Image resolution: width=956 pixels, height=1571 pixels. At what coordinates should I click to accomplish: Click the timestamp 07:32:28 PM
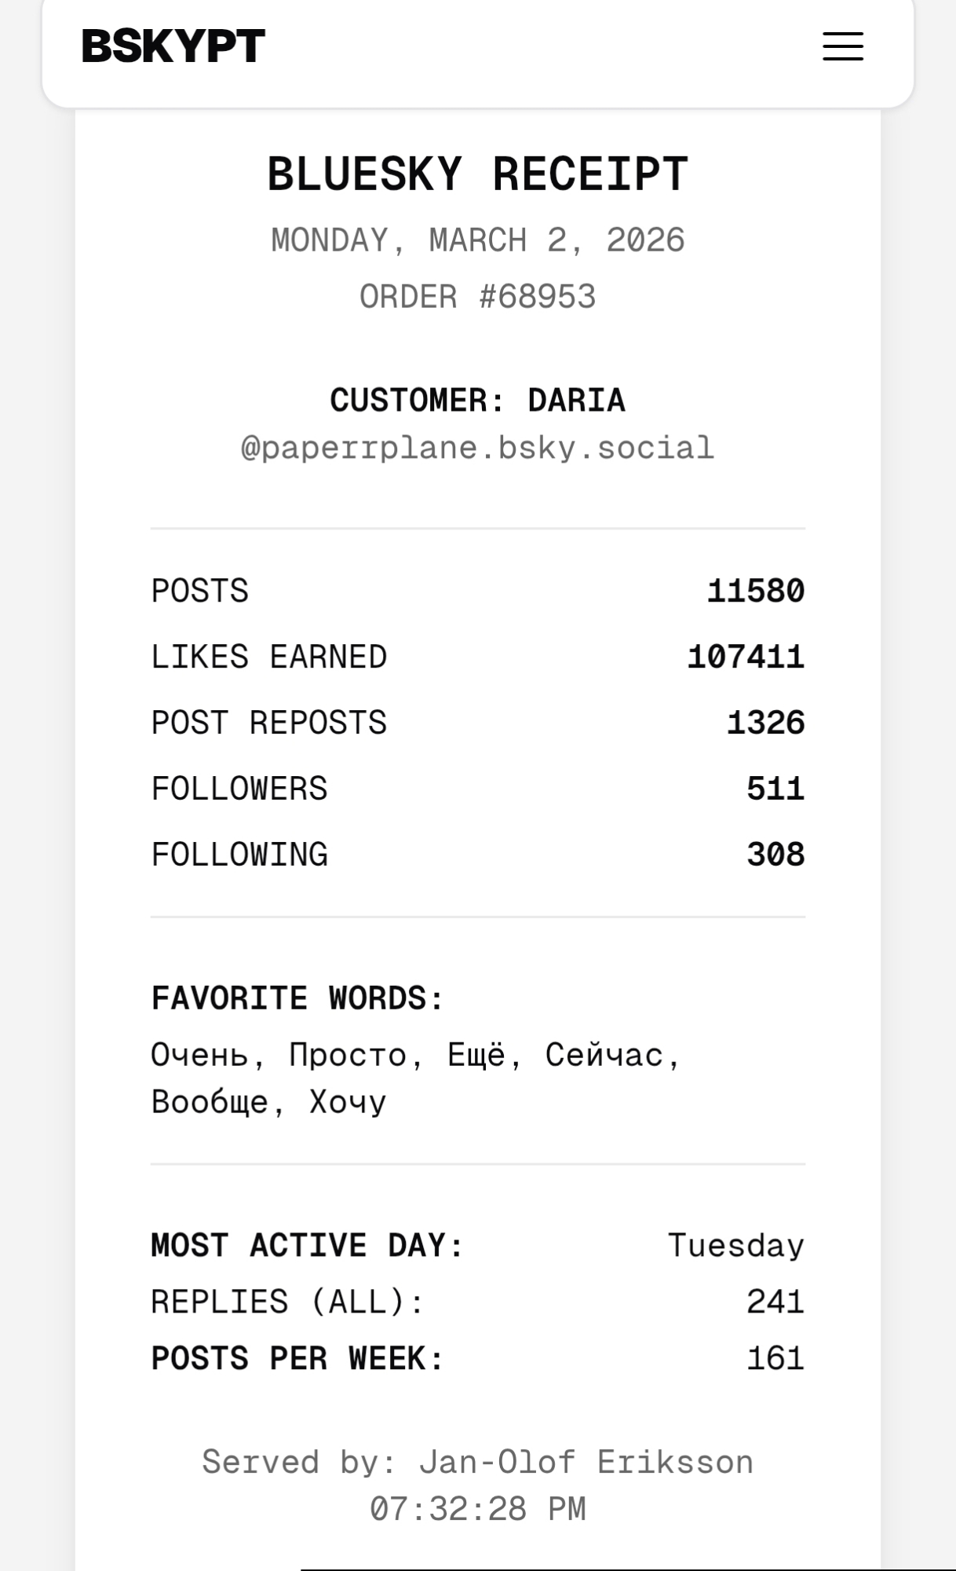pyautogui.click(x=477, y=1510)
